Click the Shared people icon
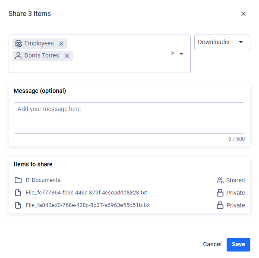Image resolution: width=259 pixels, height=258 pixels. coord(220,180)
